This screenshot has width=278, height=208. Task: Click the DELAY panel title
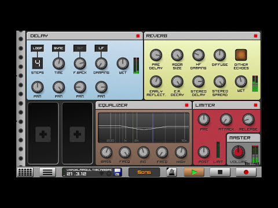pos(39,36)
